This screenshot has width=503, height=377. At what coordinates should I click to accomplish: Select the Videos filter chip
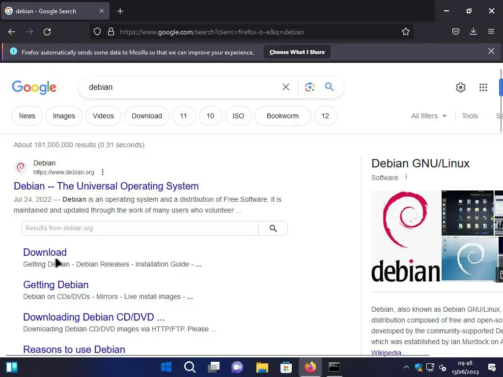coord(103,116)
